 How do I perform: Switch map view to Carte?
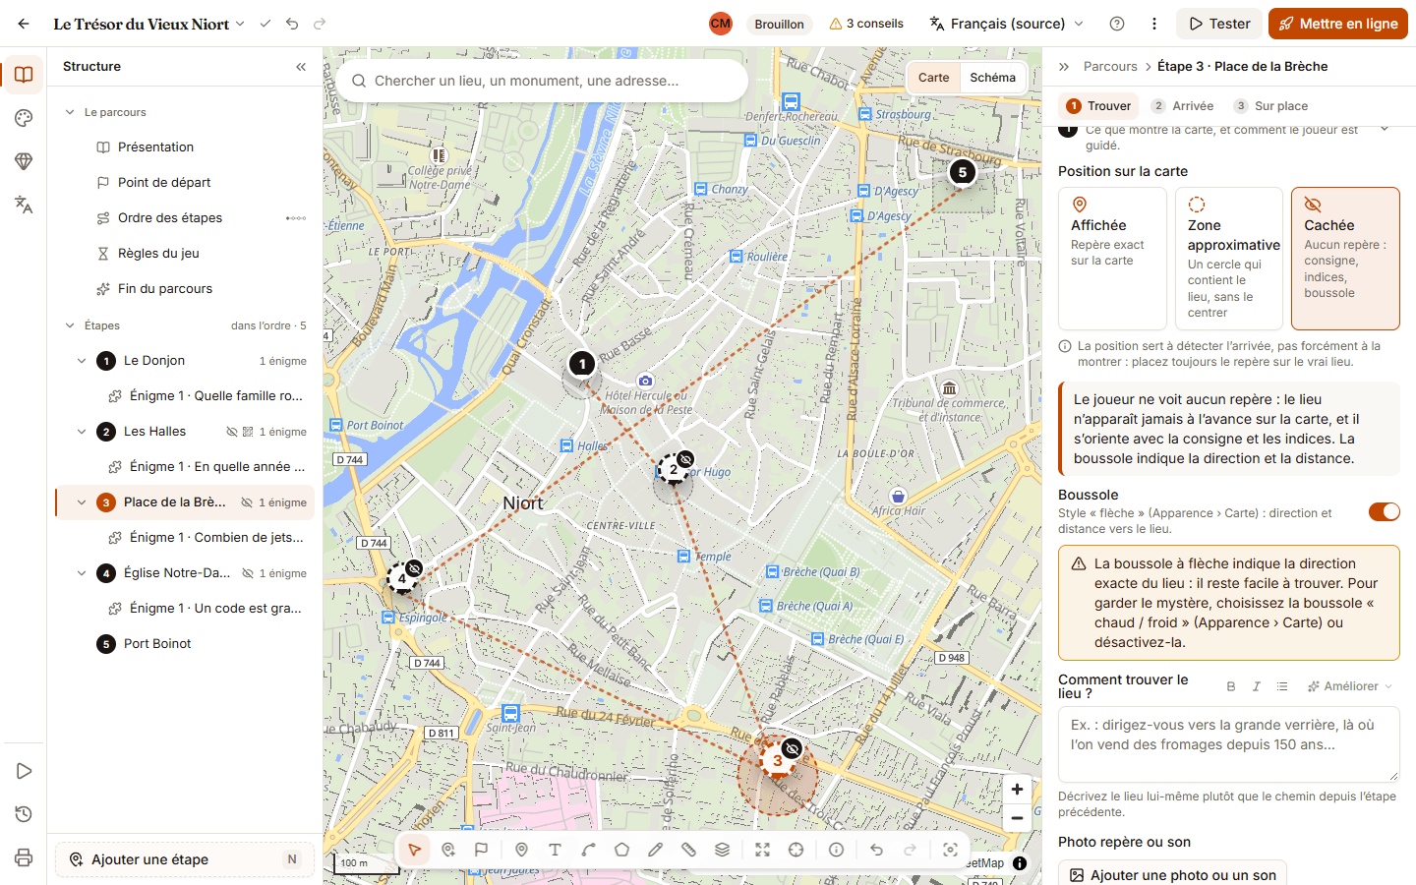tap(934, 78)
